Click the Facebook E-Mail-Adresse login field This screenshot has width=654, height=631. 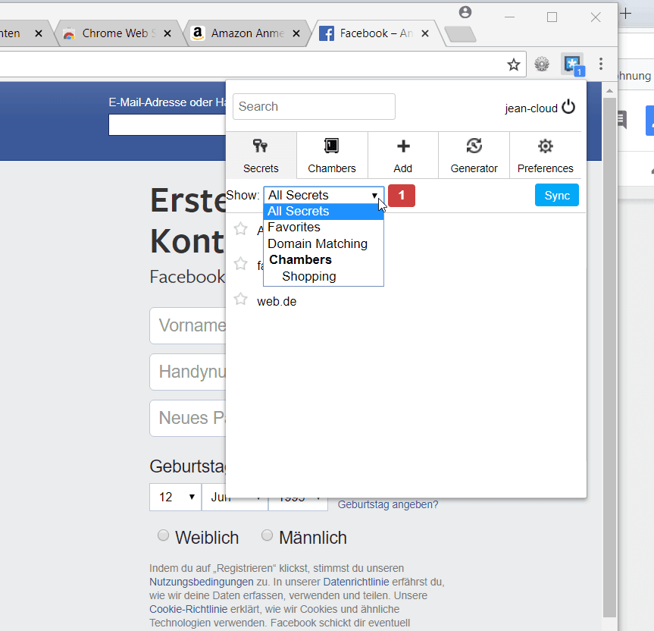pyautogui.click(x=167, y=125)
